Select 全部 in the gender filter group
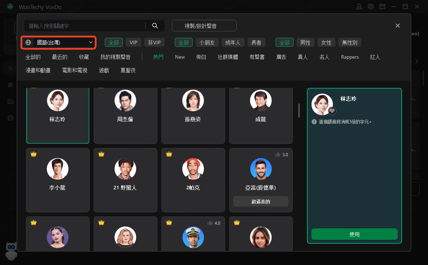This screenshot has width=428, height=265. (x=284, y=42)
